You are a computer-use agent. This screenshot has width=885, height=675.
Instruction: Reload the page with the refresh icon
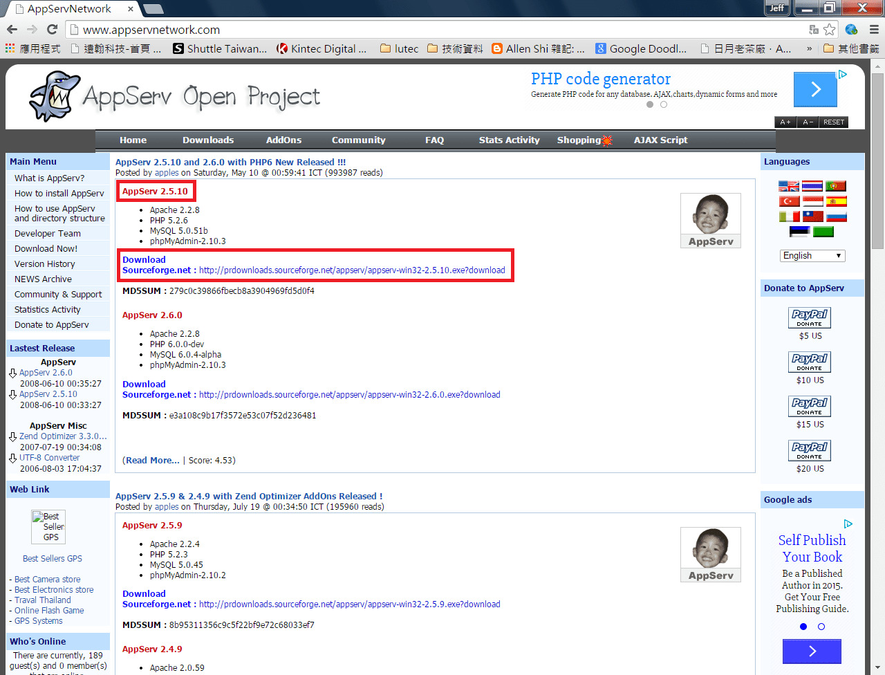pos(52,29)
